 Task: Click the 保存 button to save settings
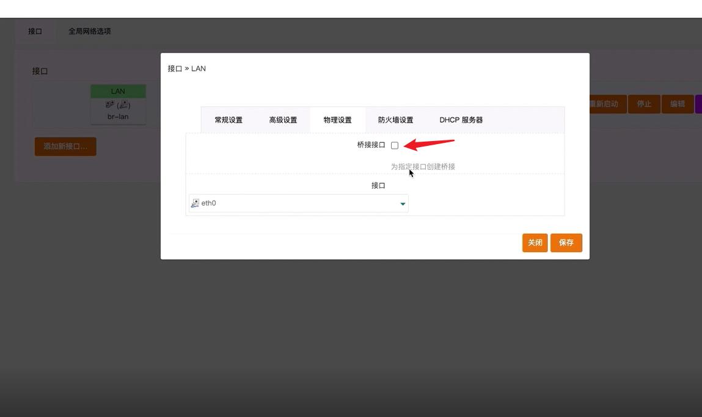(x=566, y=242)
